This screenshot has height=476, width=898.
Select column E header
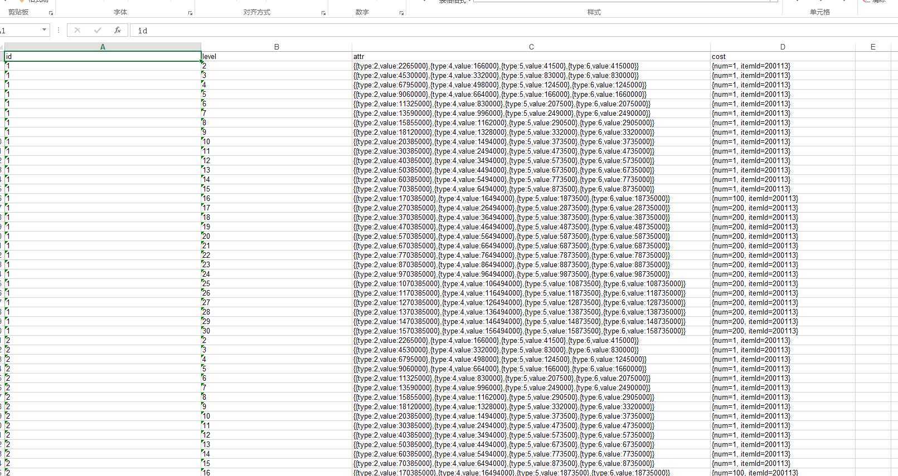pos(873,47)
